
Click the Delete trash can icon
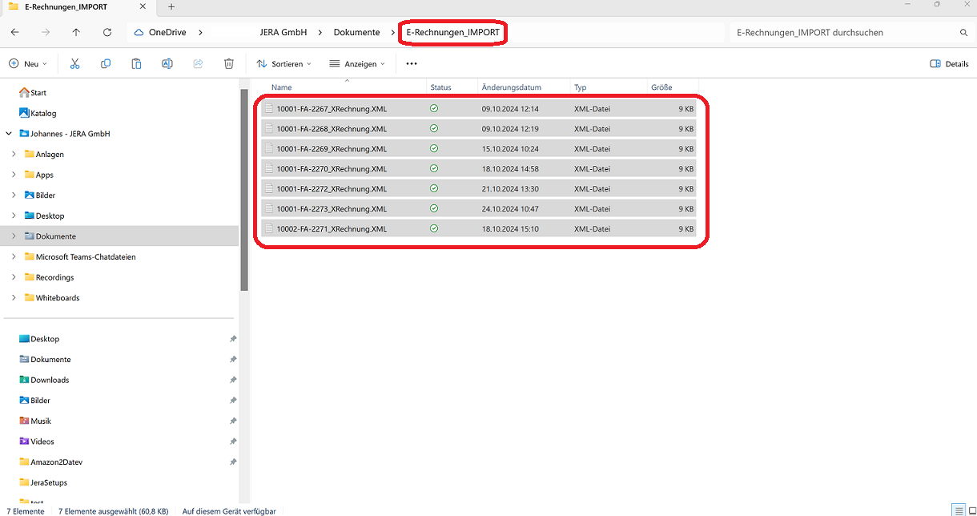pos(229,64)
